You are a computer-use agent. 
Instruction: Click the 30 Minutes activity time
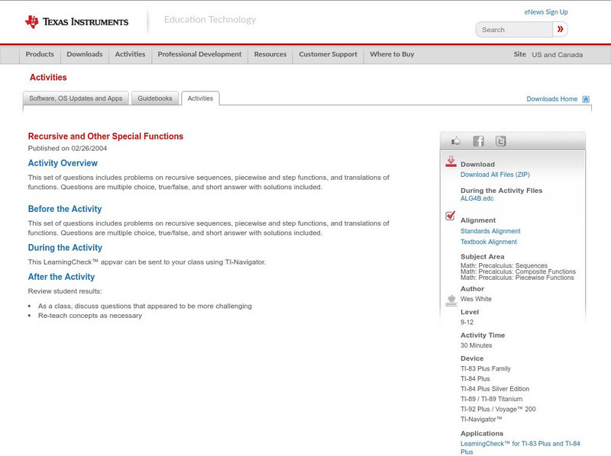click(476, 345)
